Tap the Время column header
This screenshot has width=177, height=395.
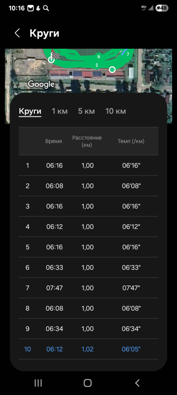(x=54, y=141)
